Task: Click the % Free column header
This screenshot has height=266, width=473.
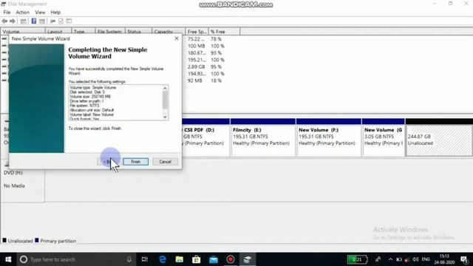Action: [224, 32]
